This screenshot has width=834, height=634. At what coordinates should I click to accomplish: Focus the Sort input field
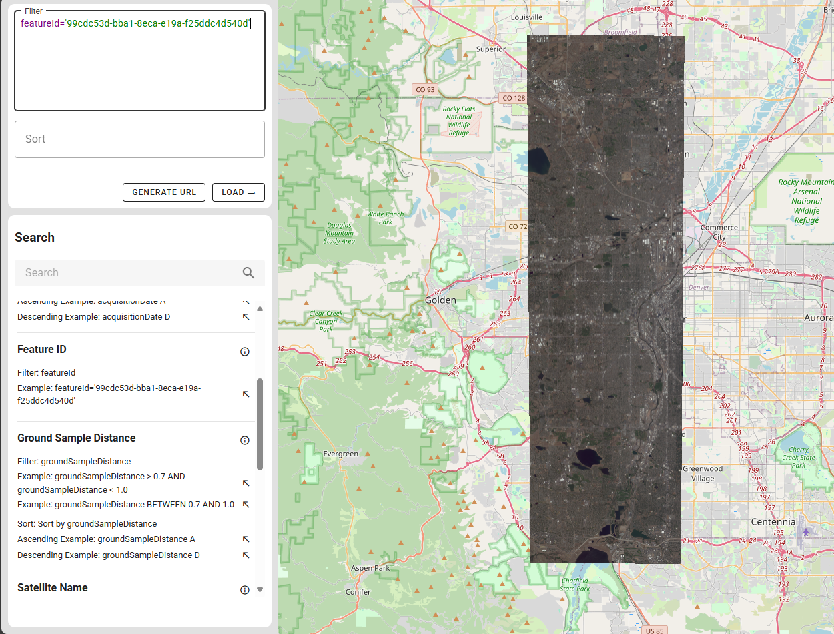coord(139,139)
